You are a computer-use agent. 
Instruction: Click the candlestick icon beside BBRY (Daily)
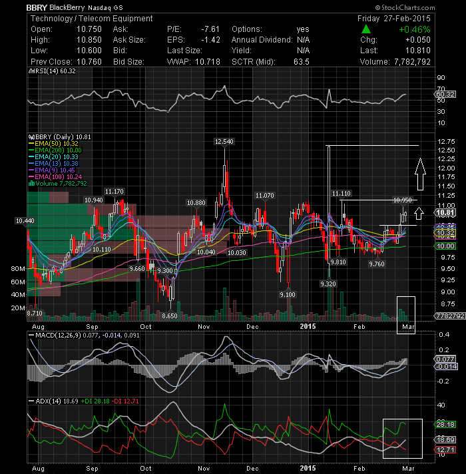point(31,137)
